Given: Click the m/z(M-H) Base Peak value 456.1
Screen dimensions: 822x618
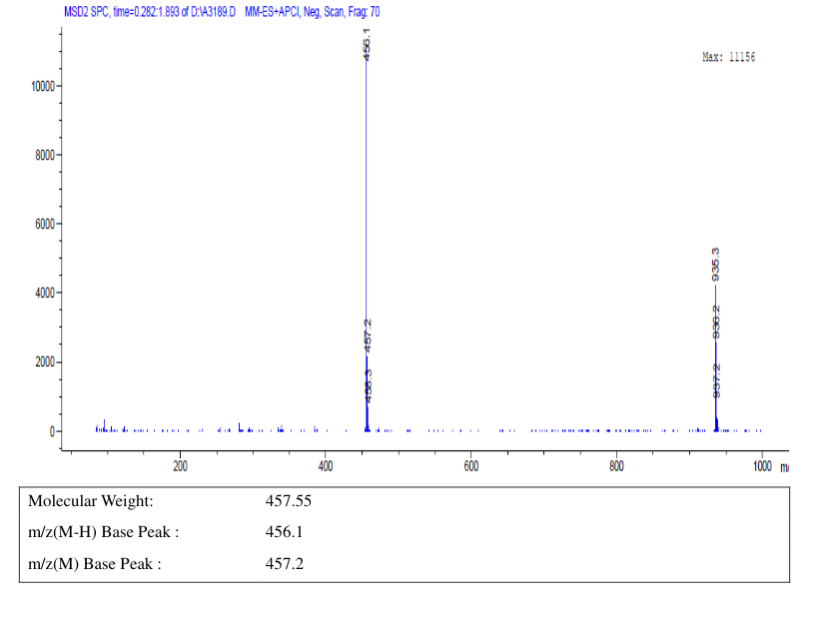Looking at the screenshot, I should (284, 532).
